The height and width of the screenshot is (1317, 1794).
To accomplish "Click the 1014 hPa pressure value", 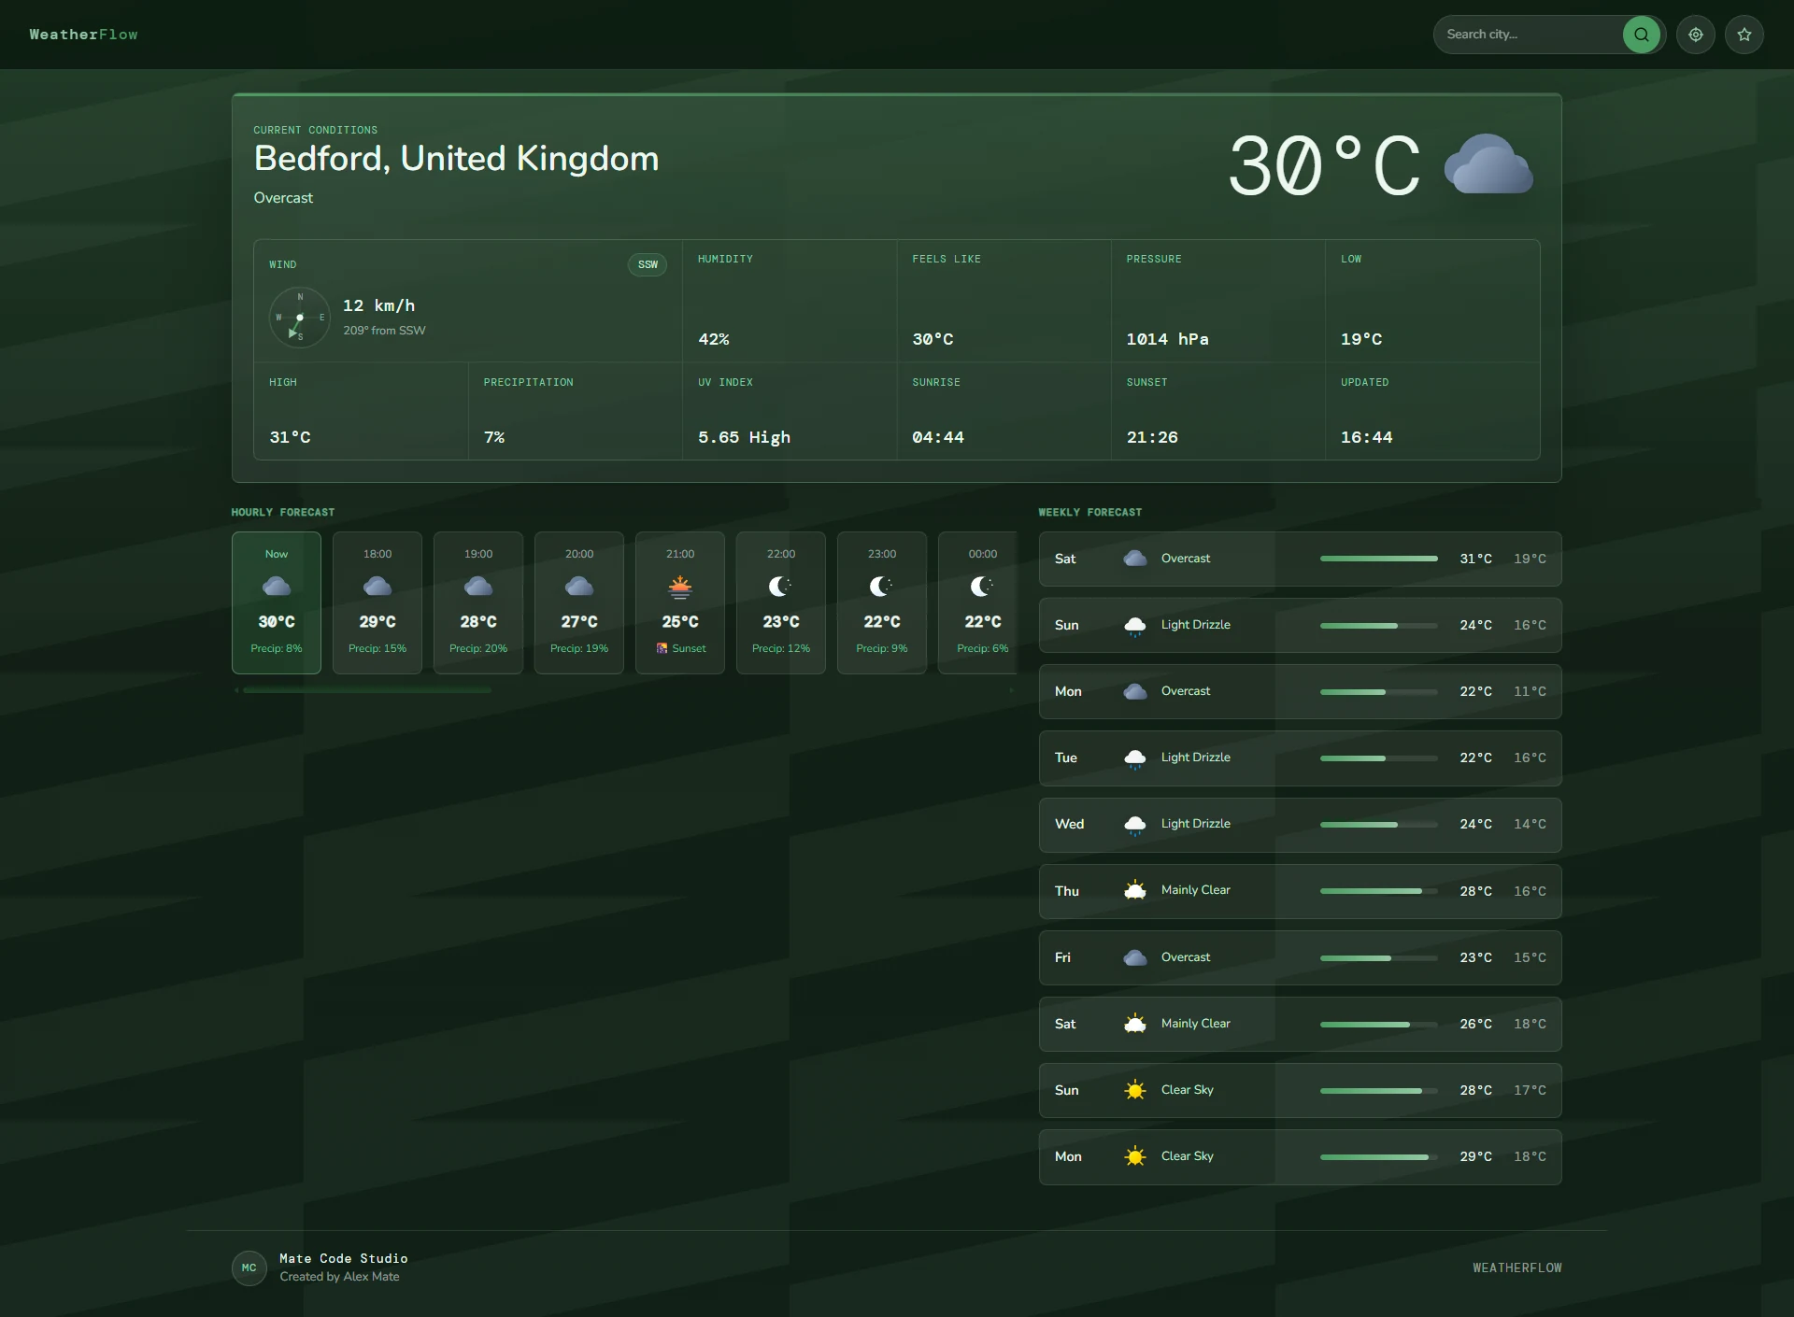I will click(1167, 339).
